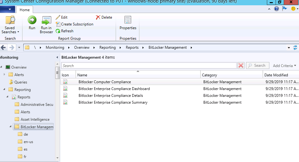The image size is (299, 162).
Task: Expand the Alerts node arrow
Action: coord(4,74)
